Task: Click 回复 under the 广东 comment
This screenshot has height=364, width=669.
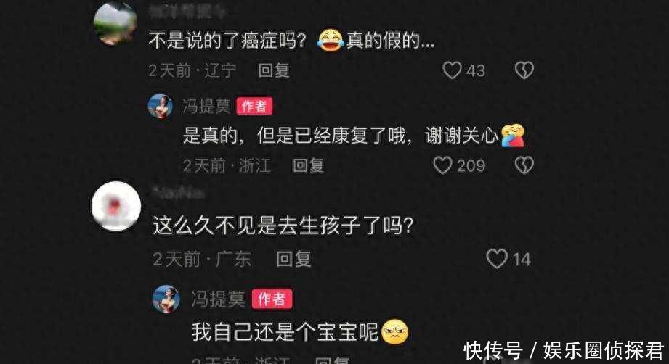Action: tap(293, 259)
